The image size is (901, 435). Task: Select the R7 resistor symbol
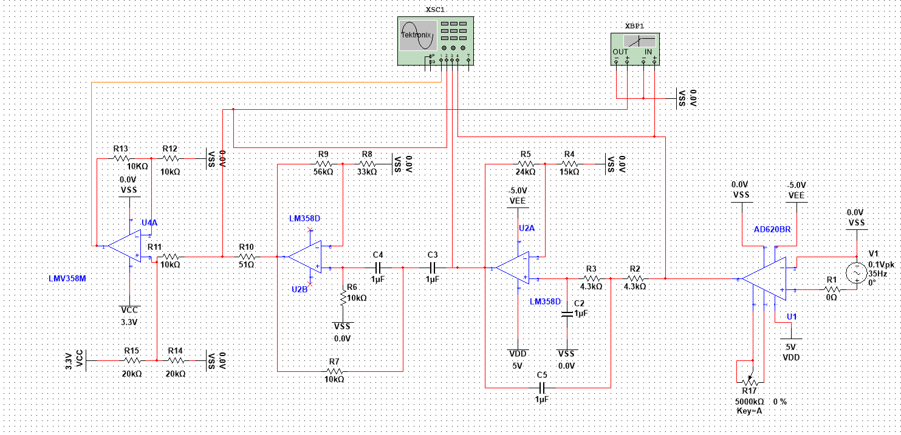[334, 371]
